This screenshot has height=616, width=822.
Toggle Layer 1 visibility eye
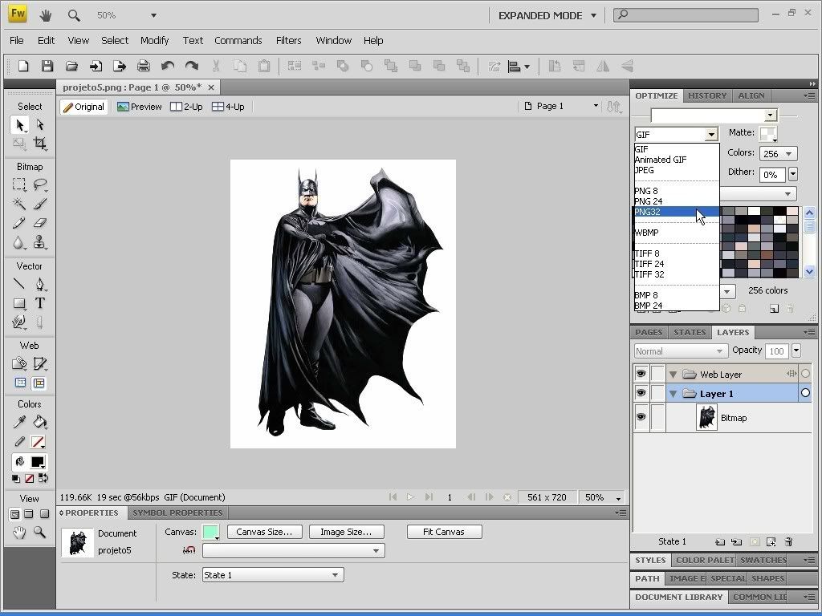pos(641,393)
